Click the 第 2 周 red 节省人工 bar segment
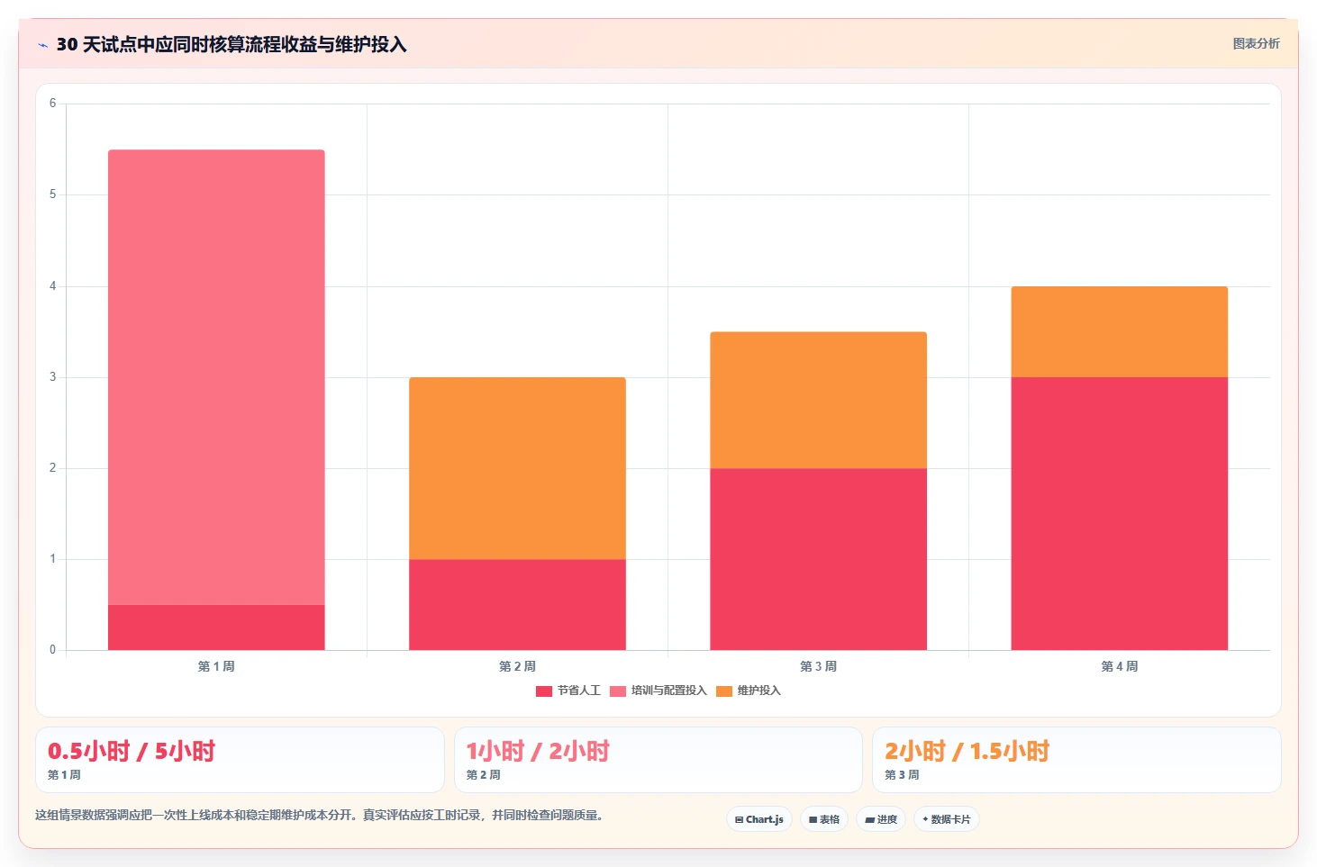 tap(517, 605)
